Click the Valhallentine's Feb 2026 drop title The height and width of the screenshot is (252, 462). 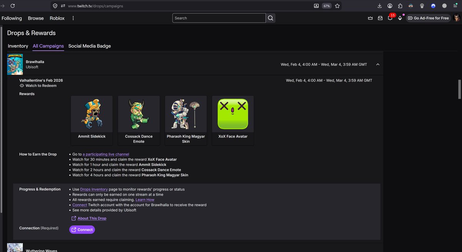pos(41,80)
